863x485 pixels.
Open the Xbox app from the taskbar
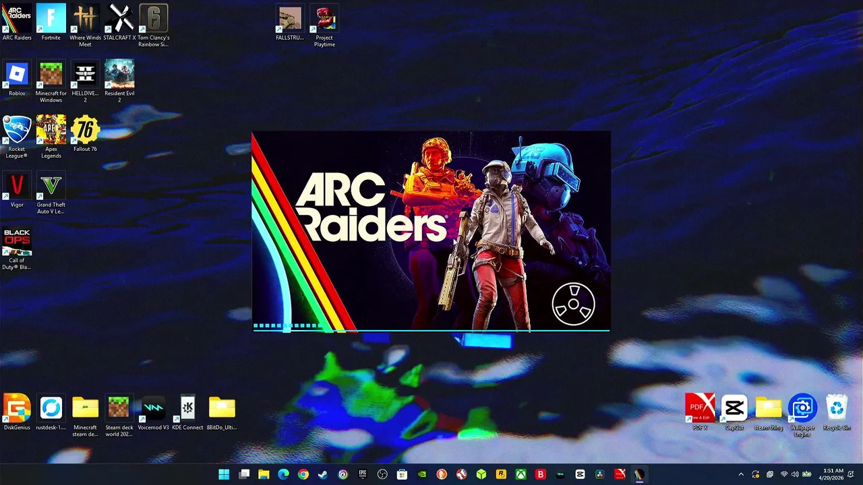click(520, 474)
